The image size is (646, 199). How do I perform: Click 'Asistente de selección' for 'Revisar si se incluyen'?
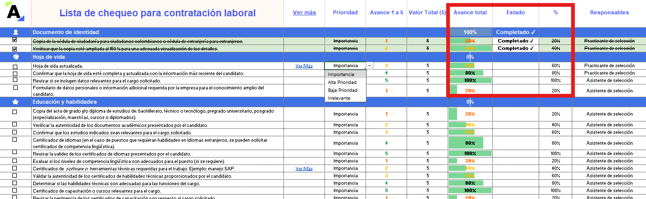[x=609, y=80]
